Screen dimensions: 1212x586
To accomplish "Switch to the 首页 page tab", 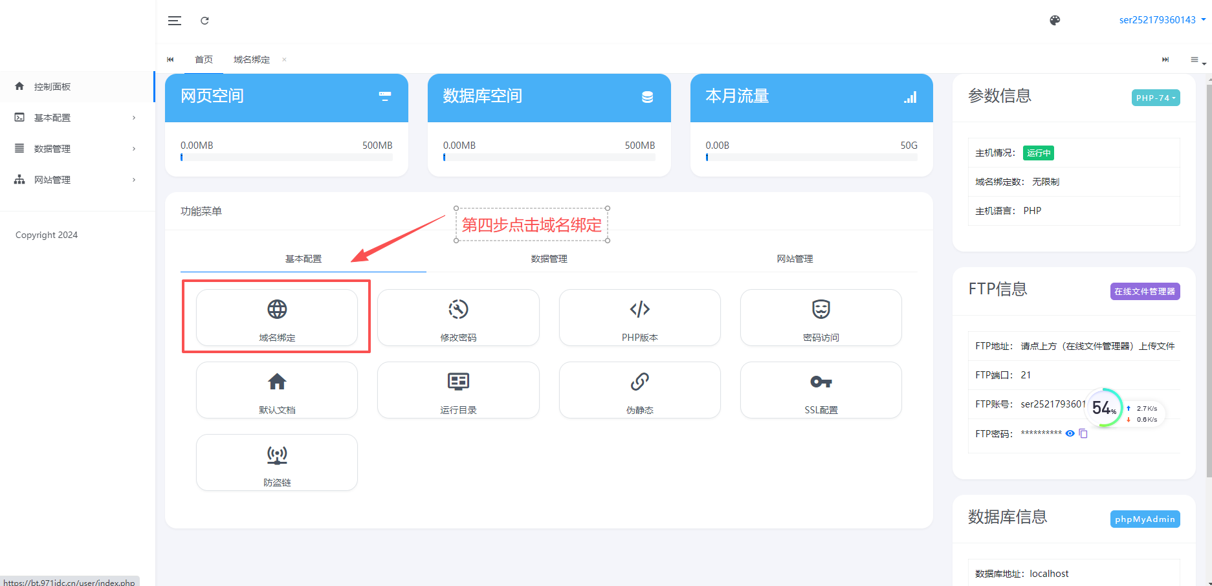I will [204, 60].
